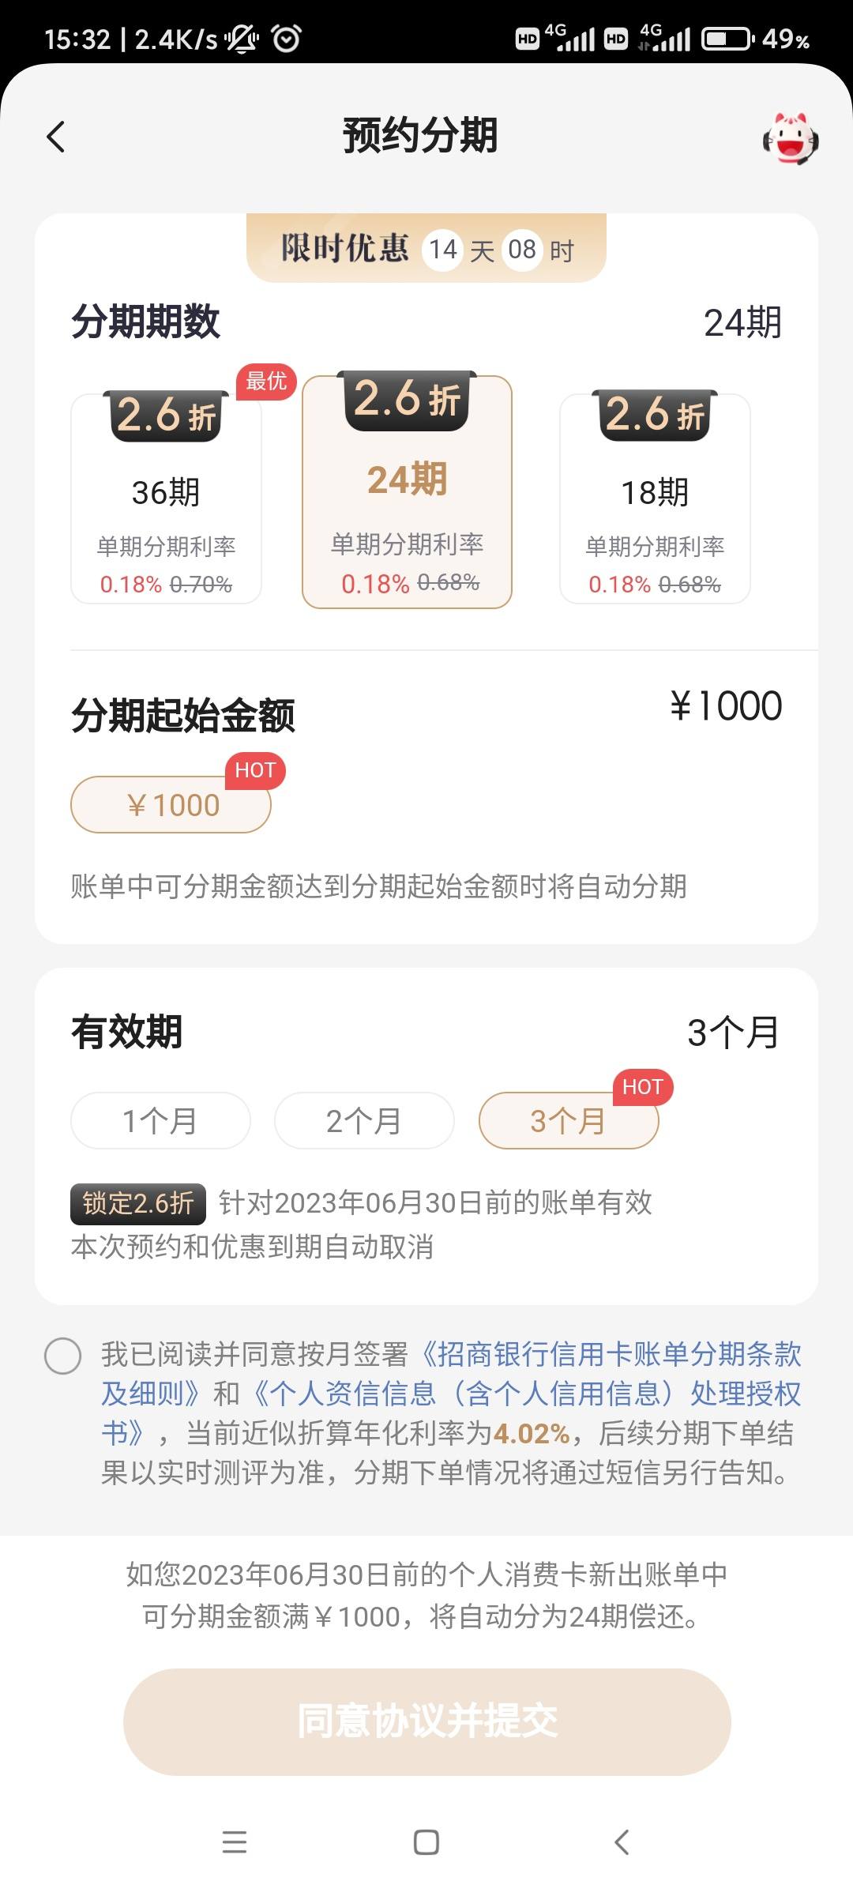The image size is (853, 1896).
Task: Tap the 锁定2.6折 tag
Action: pyautogui.click(x=138, y=1203)
